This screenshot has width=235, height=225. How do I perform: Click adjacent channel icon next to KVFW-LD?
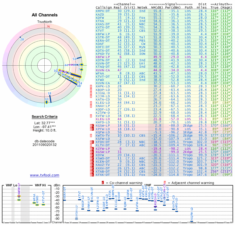pyautogui.click(x=91, y=116)
